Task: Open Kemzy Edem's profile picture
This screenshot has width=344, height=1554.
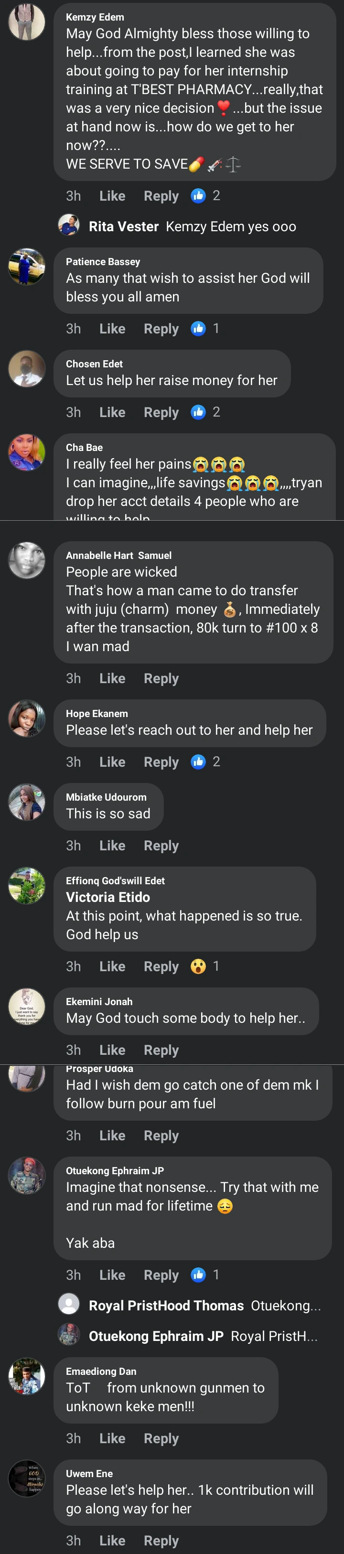Action: (27, 22)
